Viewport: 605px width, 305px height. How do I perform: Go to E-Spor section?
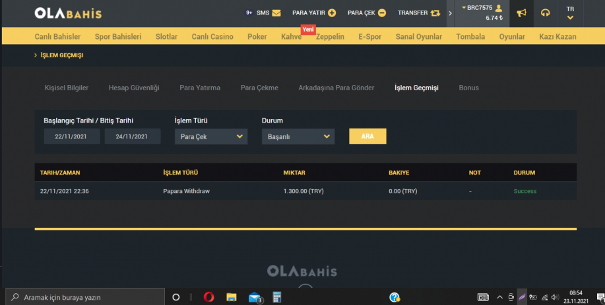pyautogui.click(x=369, y=37)
